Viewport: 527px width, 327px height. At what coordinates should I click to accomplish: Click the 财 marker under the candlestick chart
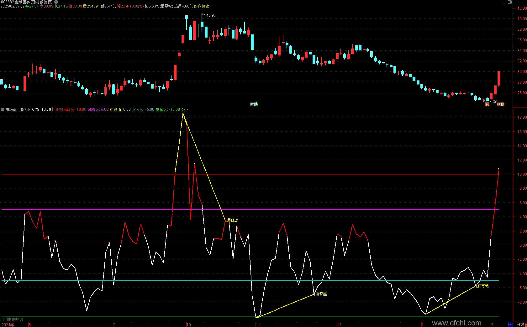(x=252, y=105)
